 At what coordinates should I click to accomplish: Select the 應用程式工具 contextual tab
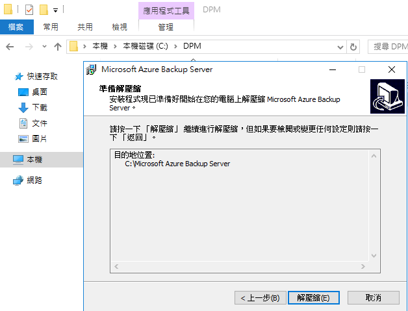166,10
